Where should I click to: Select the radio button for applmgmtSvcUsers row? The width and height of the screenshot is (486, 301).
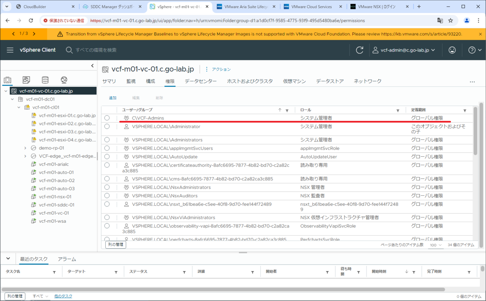tap(107, 148)
